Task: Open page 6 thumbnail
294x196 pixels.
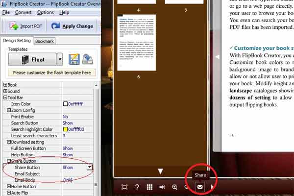Action: pyautogui.click(x=137, y=43)
